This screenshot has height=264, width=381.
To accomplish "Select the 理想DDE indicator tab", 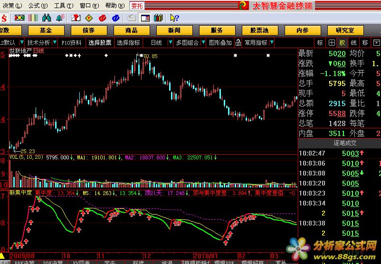I will pyautogui.click(x=224, y=262).
